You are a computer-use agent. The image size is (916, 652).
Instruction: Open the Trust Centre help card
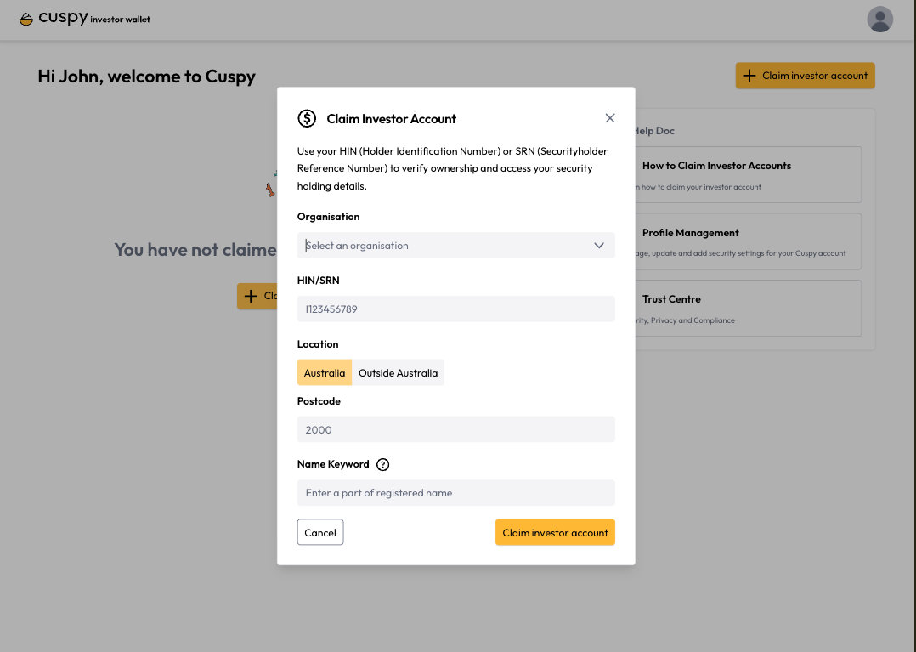[x=748, y=308]
